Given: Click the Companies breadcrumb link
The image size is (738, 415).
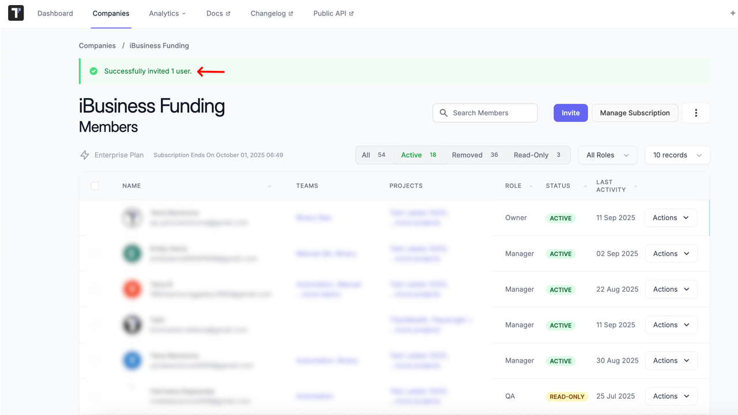Looking at the screenshot, I should (x=97, y=46).
